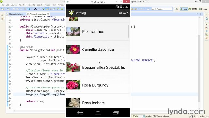Collapse the FlowerAdapter constructor at line 21
The image size is (209, 118).
click(x=12, y=27)
